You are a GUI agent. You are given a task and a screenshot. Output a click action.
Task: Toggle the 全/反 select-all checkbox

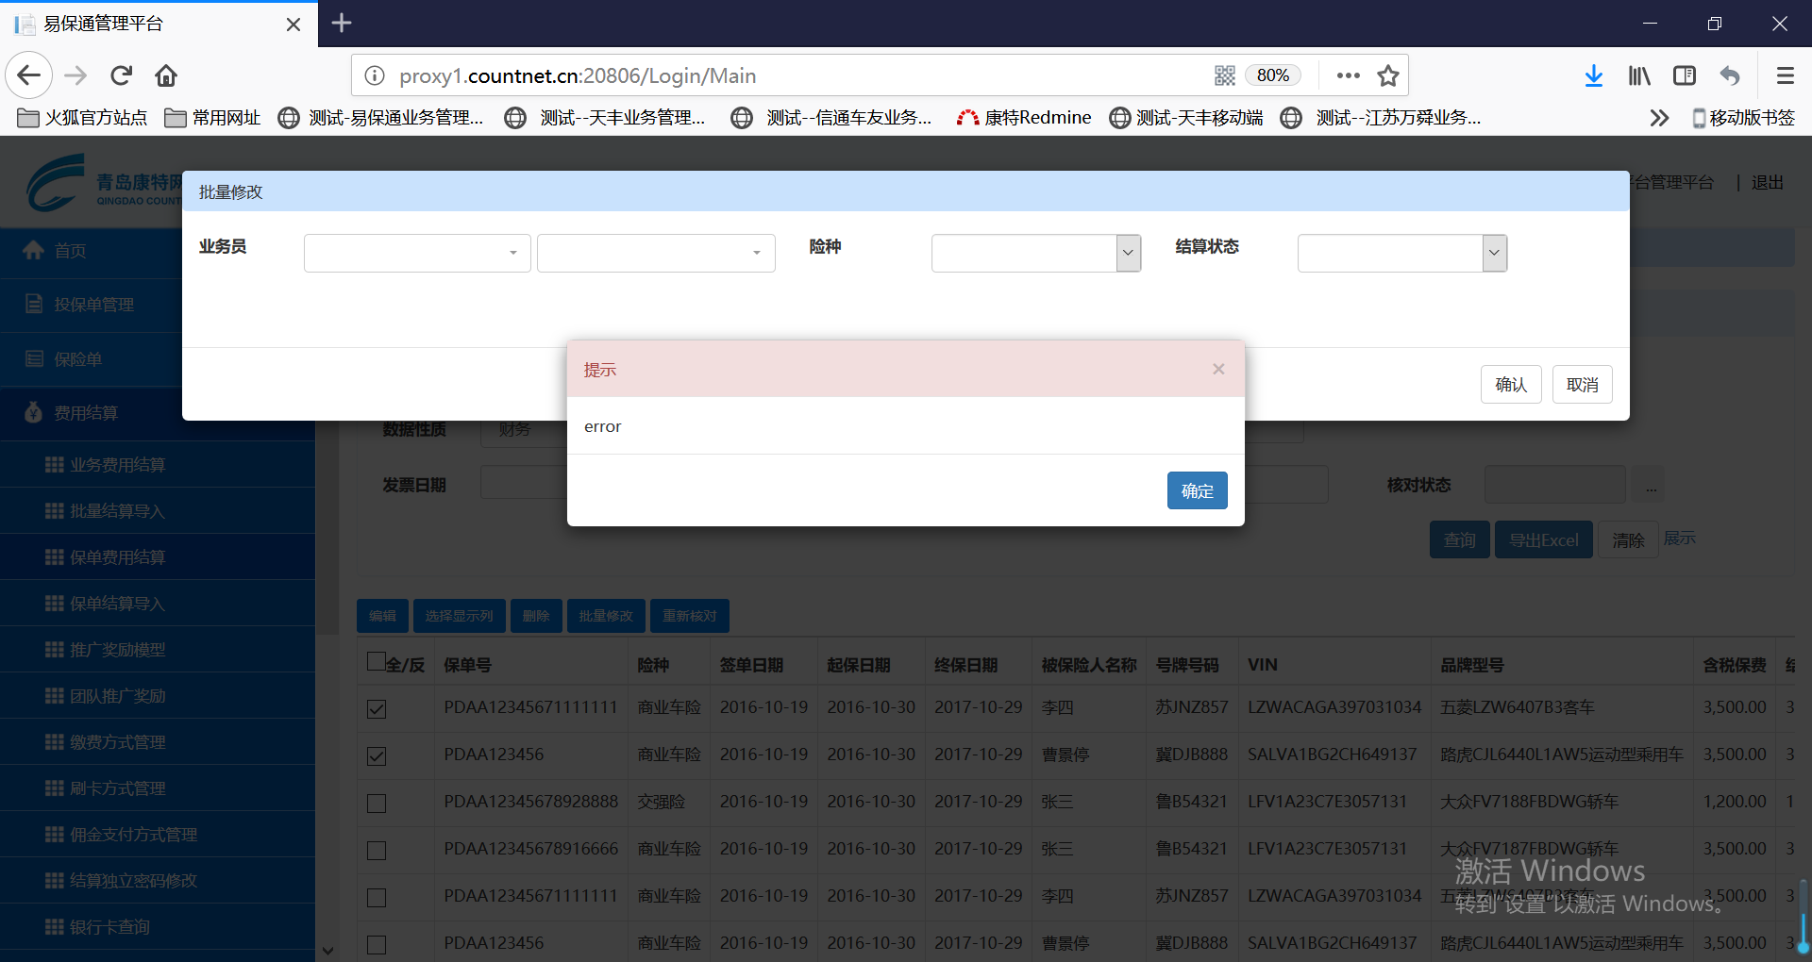(x=376, y=661)
